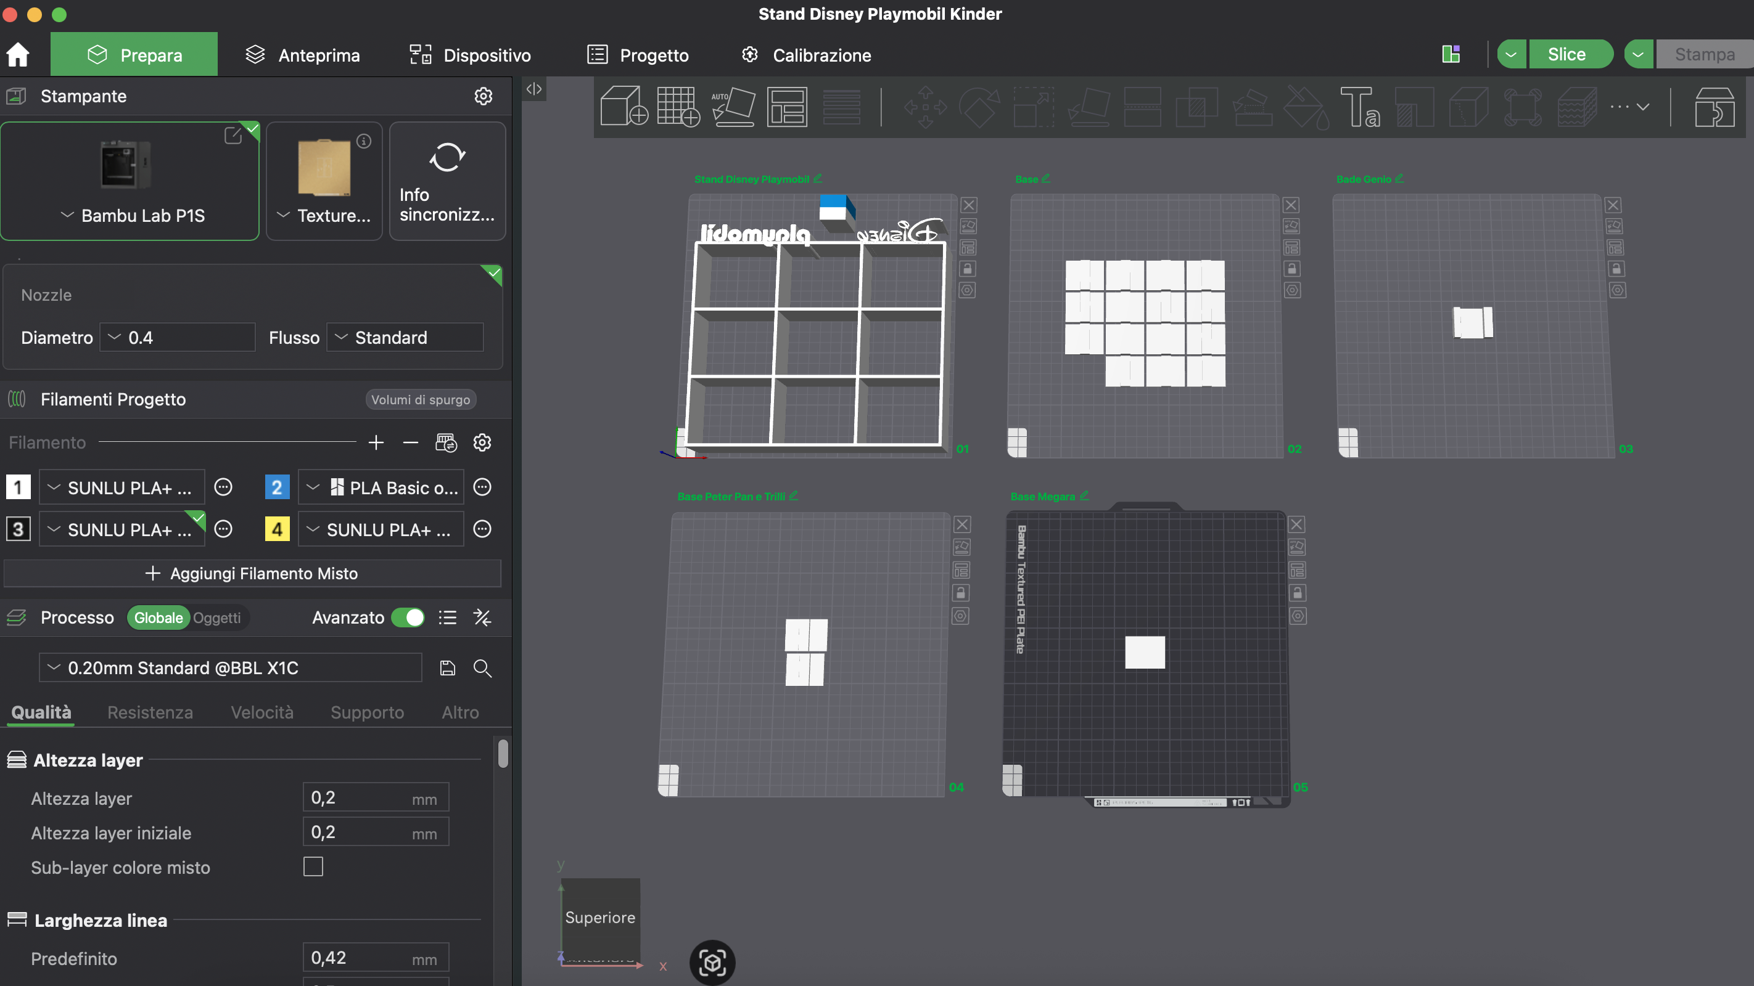Open the assembly view icon

pos(1715,106)
